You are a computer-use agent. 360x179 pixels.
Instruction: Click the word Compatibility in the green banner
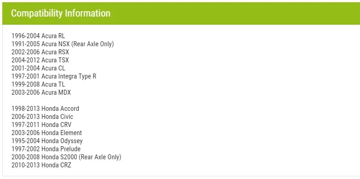click(x=37, y=13)
